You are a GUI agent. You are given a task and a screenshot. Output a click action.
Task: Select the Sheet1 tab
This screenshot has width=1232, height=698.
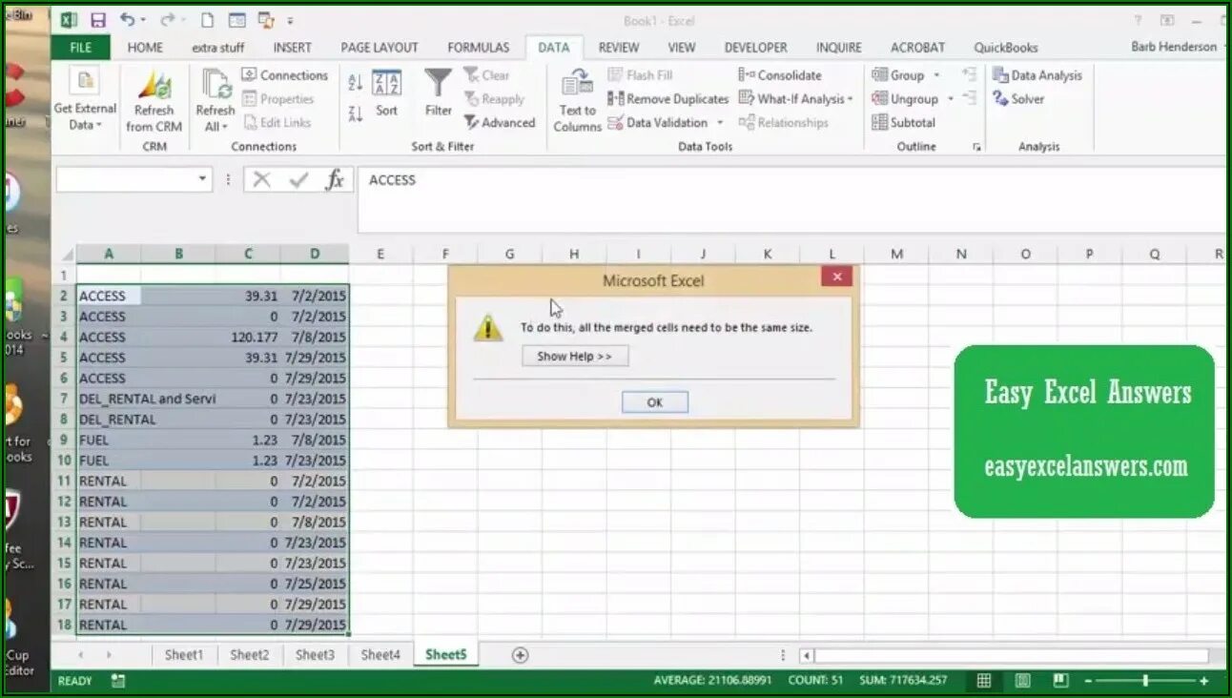(184, 655)
